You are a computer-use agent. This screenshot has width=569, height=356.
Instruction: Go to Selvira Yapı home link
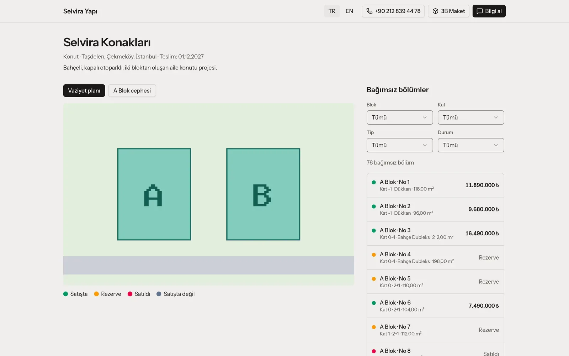pos(80,11)
